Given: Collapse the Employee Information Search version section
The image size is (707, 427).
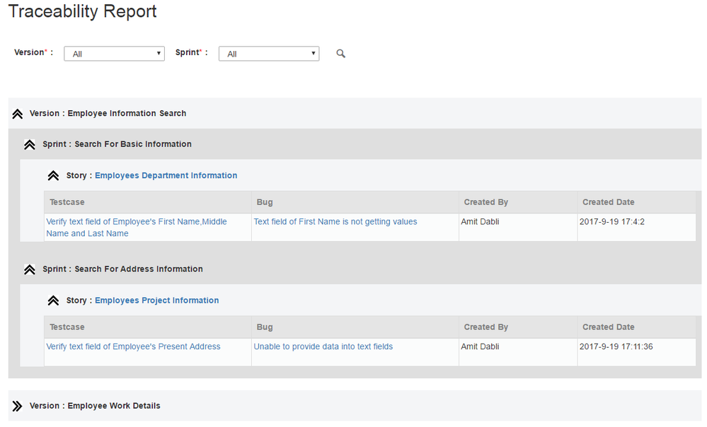Looking at the screenshot, I should coord(17,113).
